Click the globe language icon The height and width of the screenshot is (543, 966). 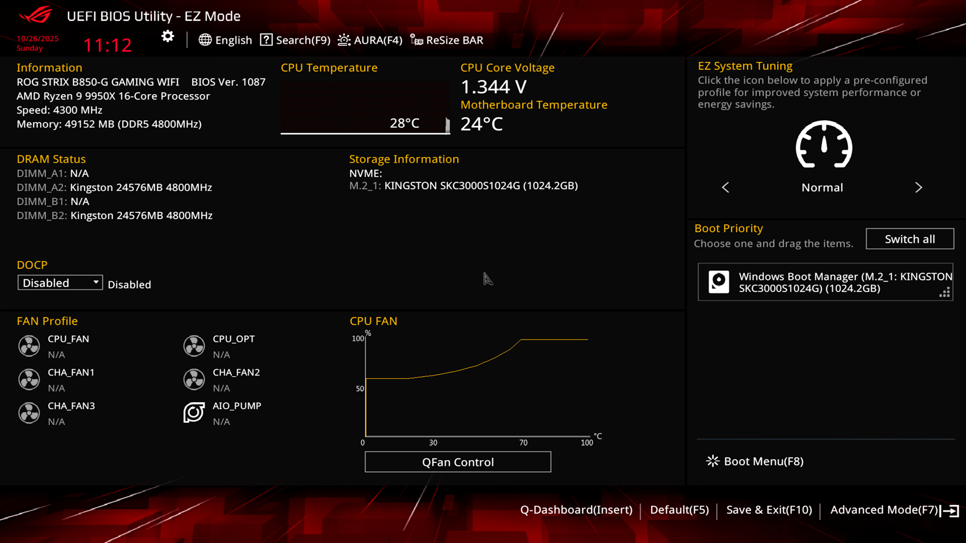(x=205, y=40)
